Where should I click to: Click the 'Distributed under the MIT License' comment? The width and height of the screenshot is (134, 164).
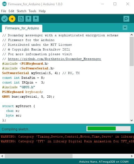(37, 45)
